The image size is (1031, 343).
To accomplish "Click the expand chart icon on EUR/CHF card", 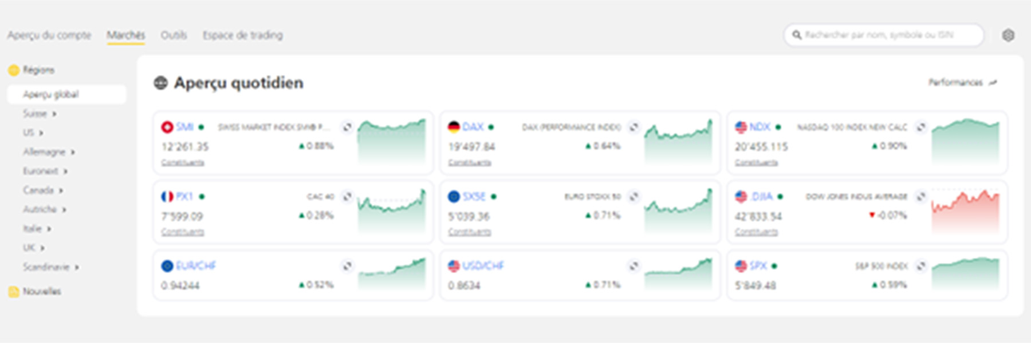I will pyautogui.click(x=347, y=266).
